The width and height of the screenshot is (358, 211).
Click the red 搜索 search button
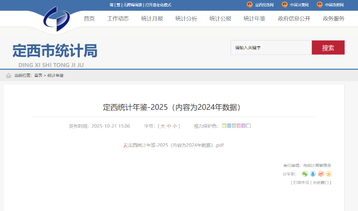(x=328, y=48)
